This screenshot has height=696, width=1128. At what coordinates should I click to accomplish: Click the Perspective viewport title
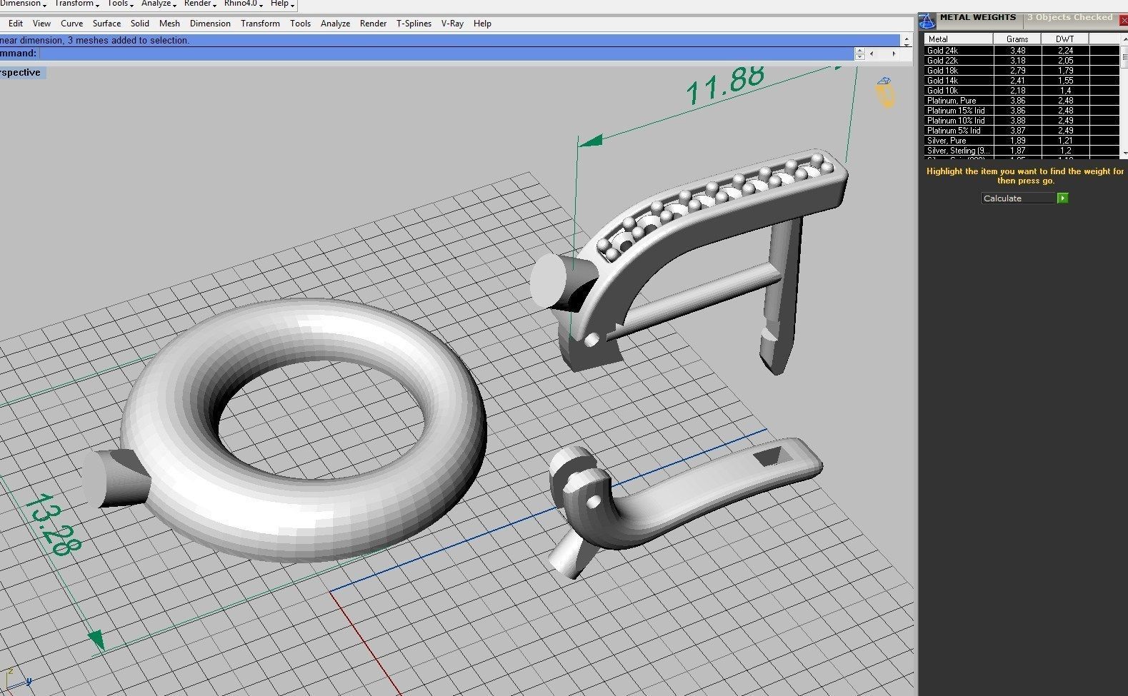[21, 73]
